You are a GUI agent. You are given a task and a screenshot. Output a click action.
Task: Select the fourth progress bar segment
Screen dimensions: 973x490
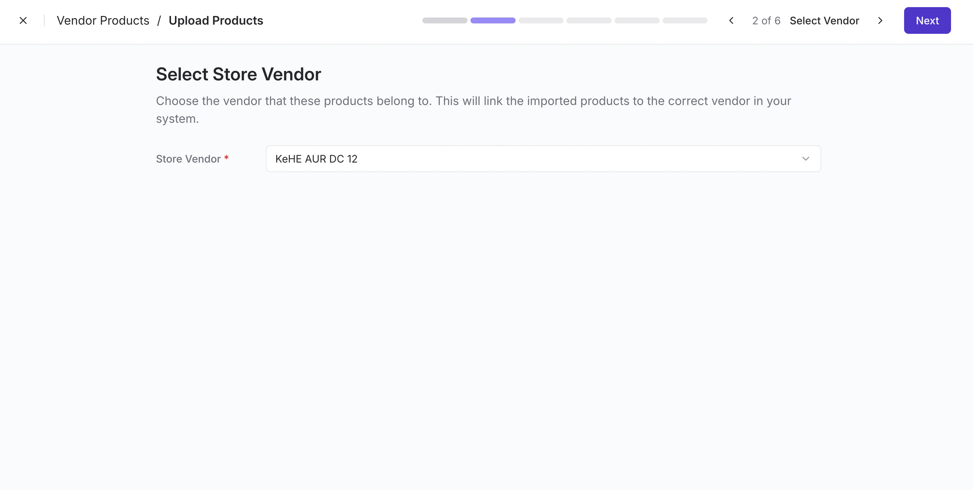click(x=588, y=20)
